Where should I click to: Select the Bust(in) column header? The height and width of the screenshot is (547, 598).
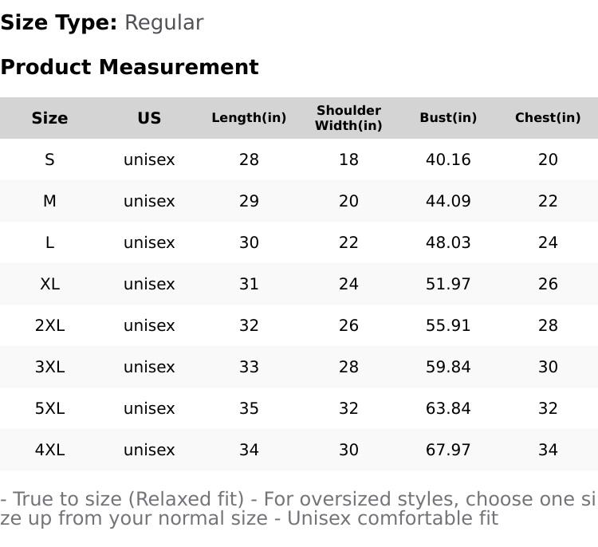point(448,117)
